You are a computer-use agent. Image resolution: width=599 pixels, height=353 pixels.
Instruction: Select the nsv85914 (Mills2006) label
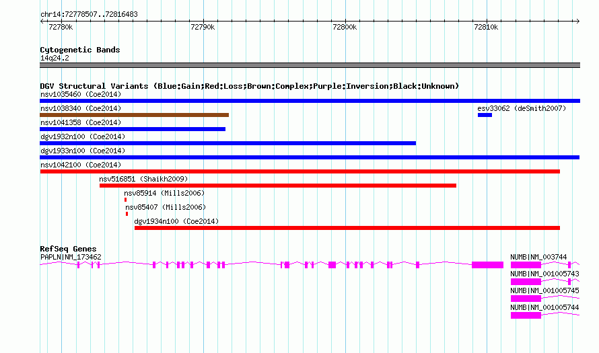click(164, 193)
